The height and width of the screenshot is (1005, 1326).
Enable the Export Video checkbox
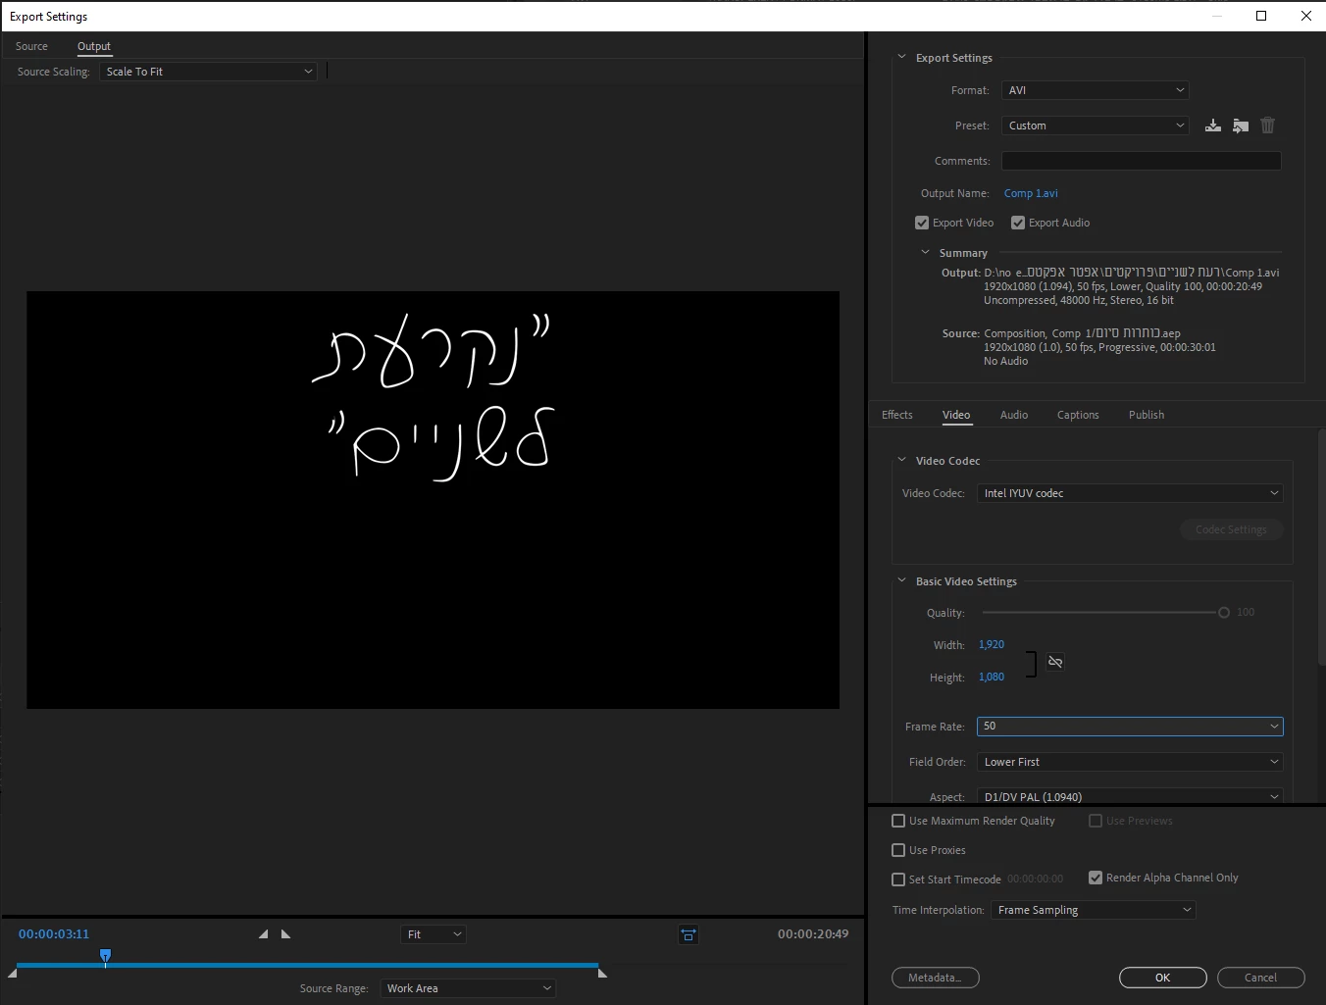922,223
